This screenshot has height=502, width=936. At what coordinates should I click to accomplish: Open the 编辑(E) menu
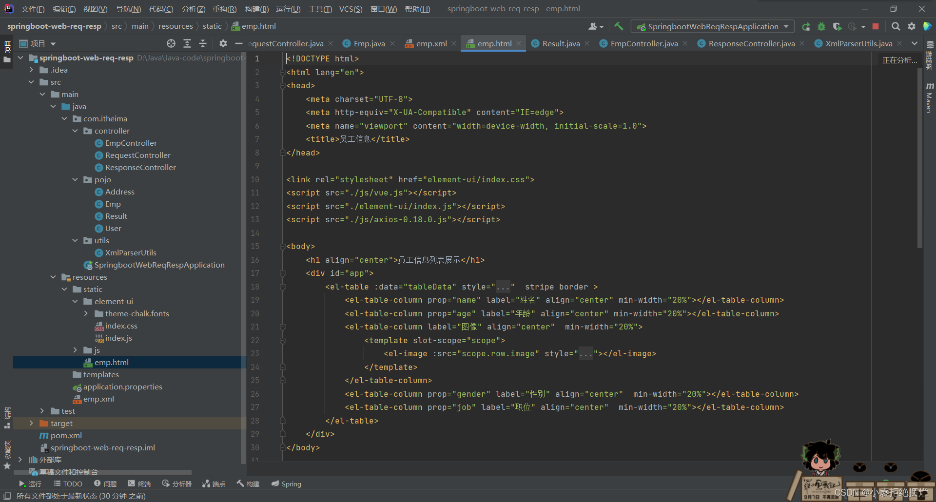click(x=64, y=9)
